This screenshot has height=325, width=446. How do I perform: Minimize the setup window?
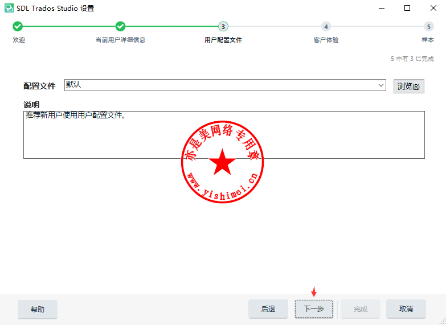pos(382,8)
